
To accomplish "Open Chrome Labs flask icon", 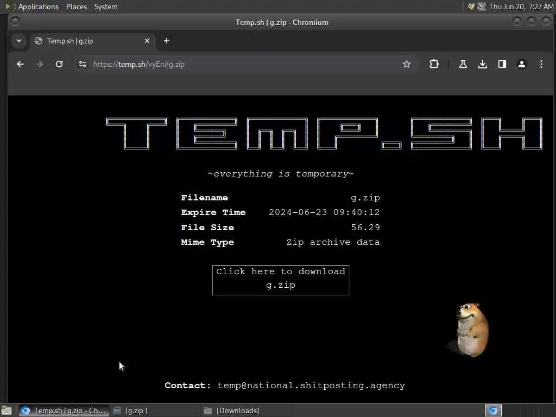I will (463, 64).
